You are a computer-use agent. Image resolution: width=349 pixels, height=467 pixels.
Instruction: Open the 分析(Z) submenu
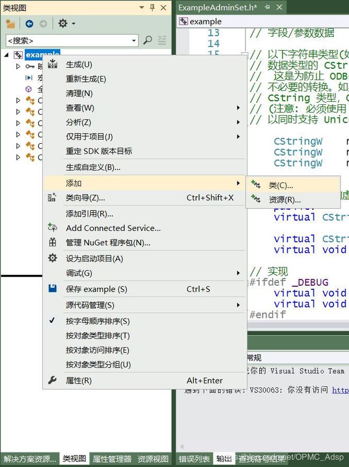(x=145, y=122)
